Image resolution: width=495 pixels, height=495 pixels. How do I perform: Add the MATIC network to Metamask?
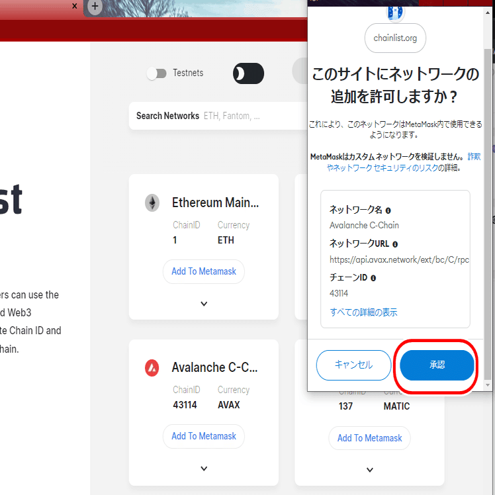click(x=370, y=438)
